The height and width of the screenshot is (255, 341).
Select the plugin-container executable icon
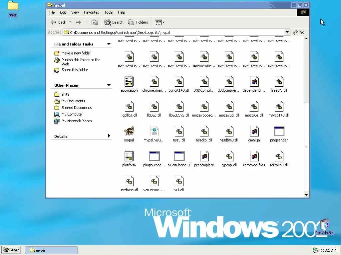click(x=154, y=156)
